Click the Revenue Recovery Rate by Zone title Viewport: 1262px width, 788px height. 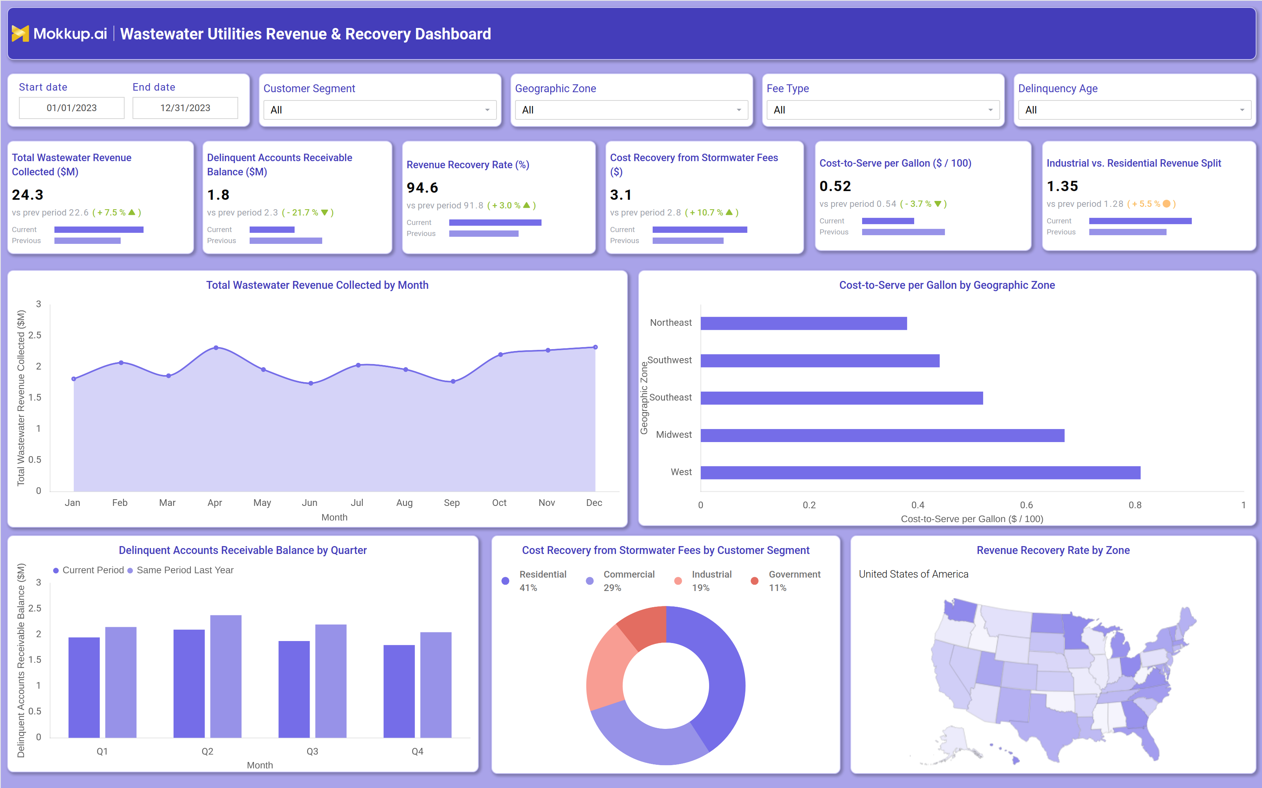[1053, 550]
